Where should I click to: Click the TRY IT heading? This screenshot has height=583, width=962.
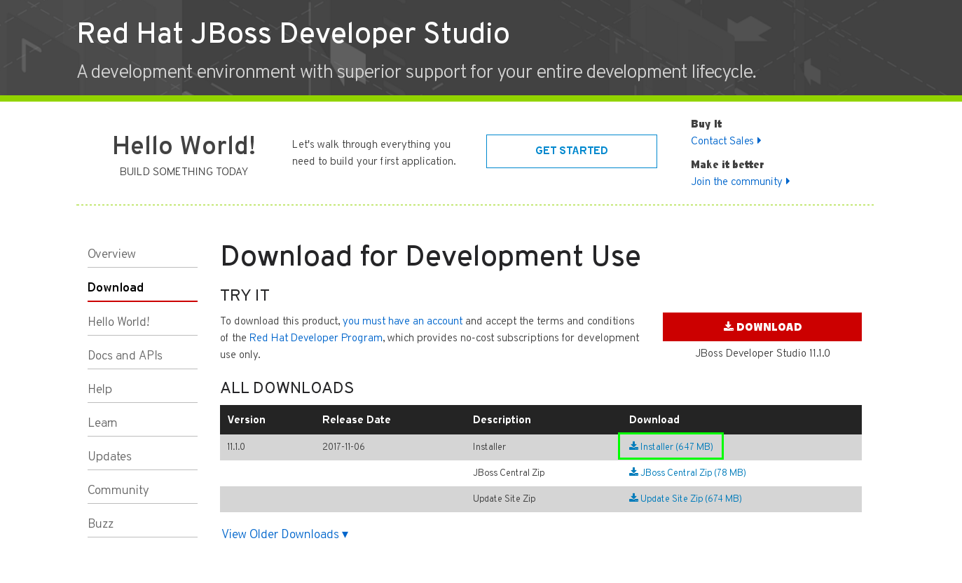pyautogui.click(x=245, y=296)
